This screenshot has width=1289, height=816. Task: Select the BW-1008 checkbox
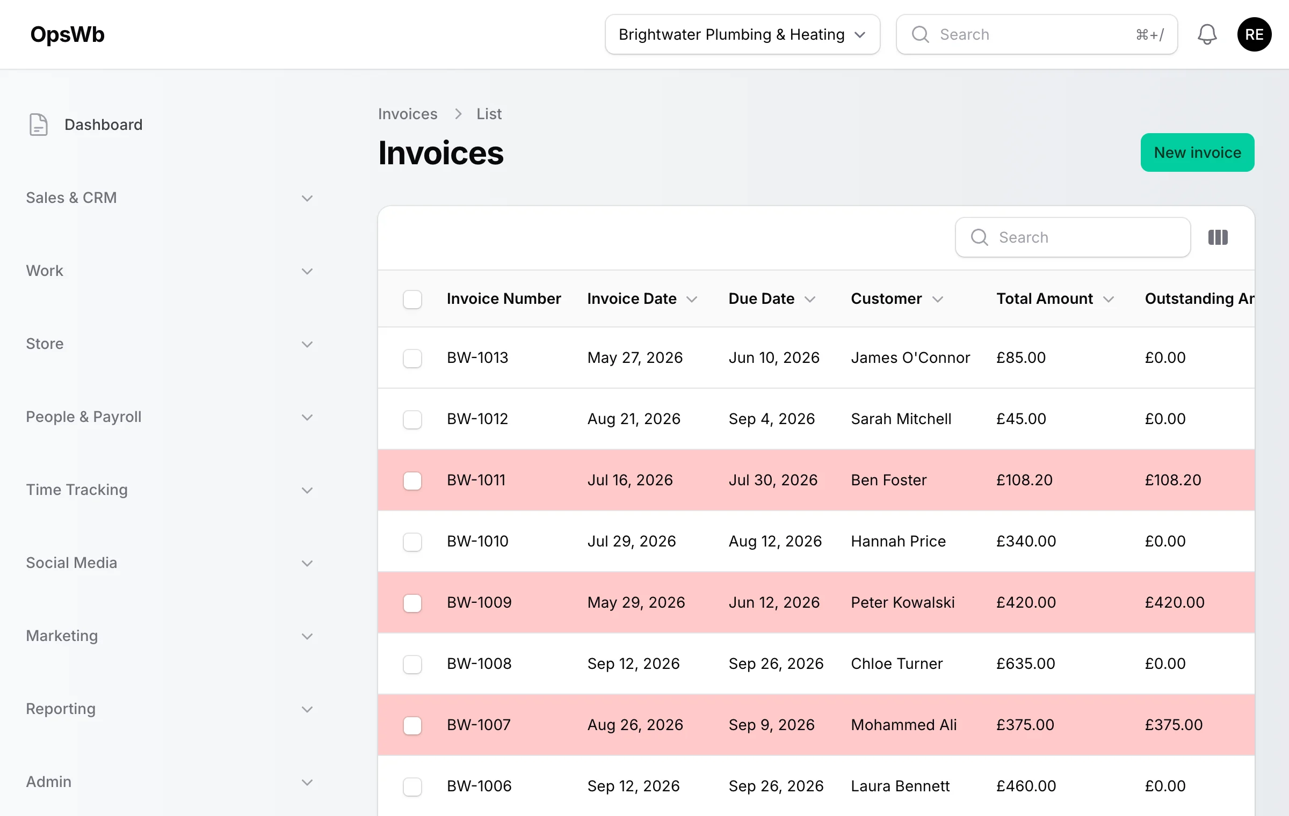(412, 664)
